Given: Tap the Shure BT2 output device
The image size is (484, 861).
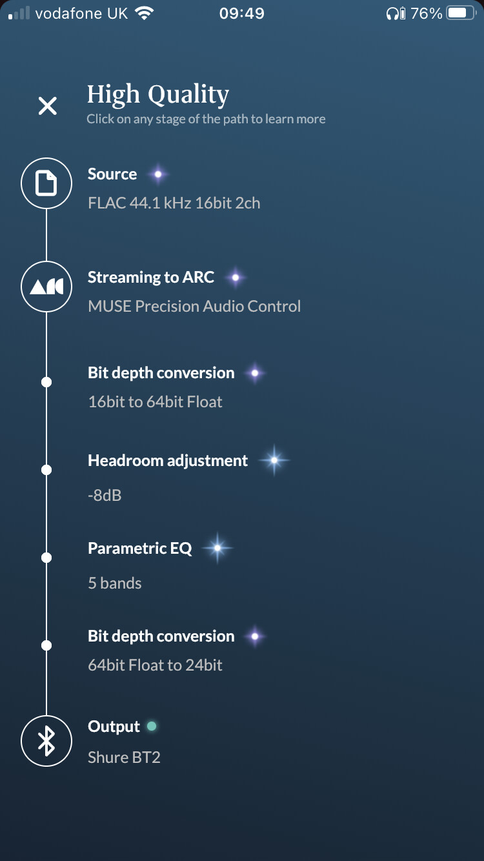Looking at the screenshot, I should point(124,757).
